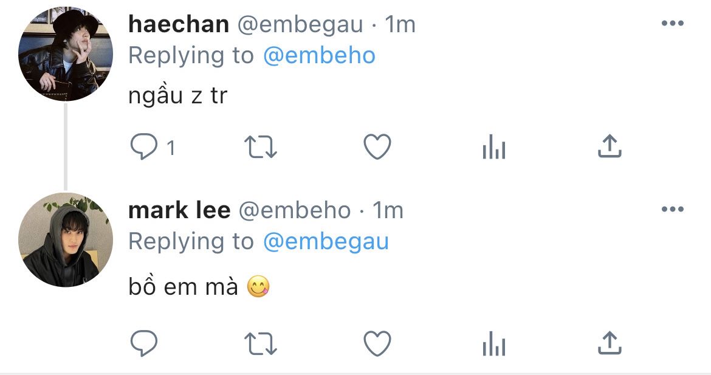Image resolution: width=711 pixels, height=375 pixels.
Task: Retweet mark lee's tweet
Action: coord(260,344)
